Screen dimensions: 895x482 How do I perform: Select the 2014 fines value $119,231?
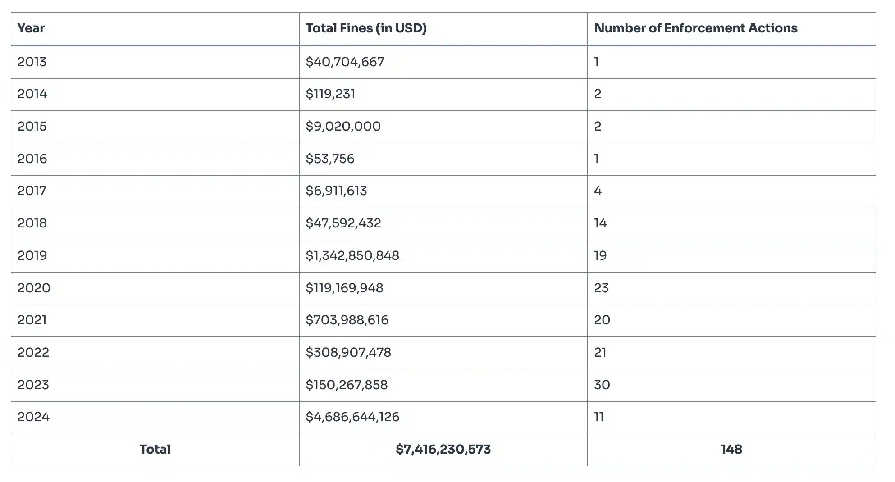tap(330, 94)
